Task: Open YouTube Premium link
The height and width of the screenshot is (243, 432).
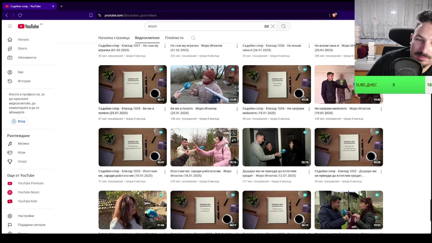Action: pyautogui.click(x=30, y=183)
